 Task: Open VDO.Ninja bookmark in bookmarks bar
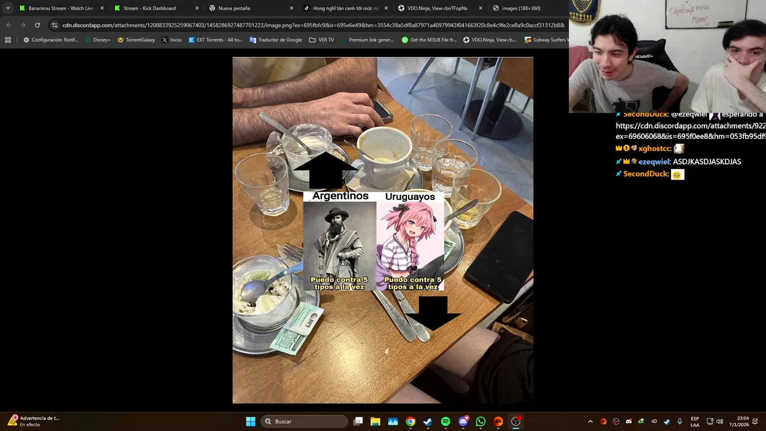[490, 40]
